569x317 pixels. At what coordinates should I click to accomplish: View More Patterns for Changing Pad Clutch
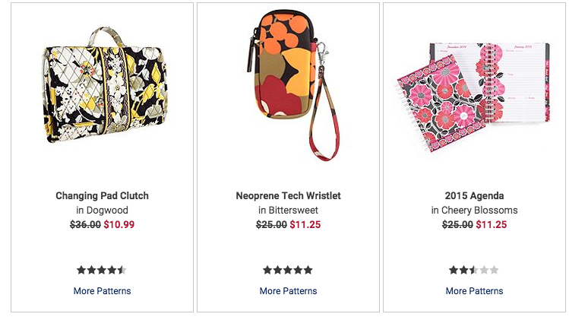point(102,291)
